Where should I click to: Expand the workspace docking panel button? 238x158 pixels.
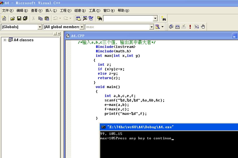point(55,34)
